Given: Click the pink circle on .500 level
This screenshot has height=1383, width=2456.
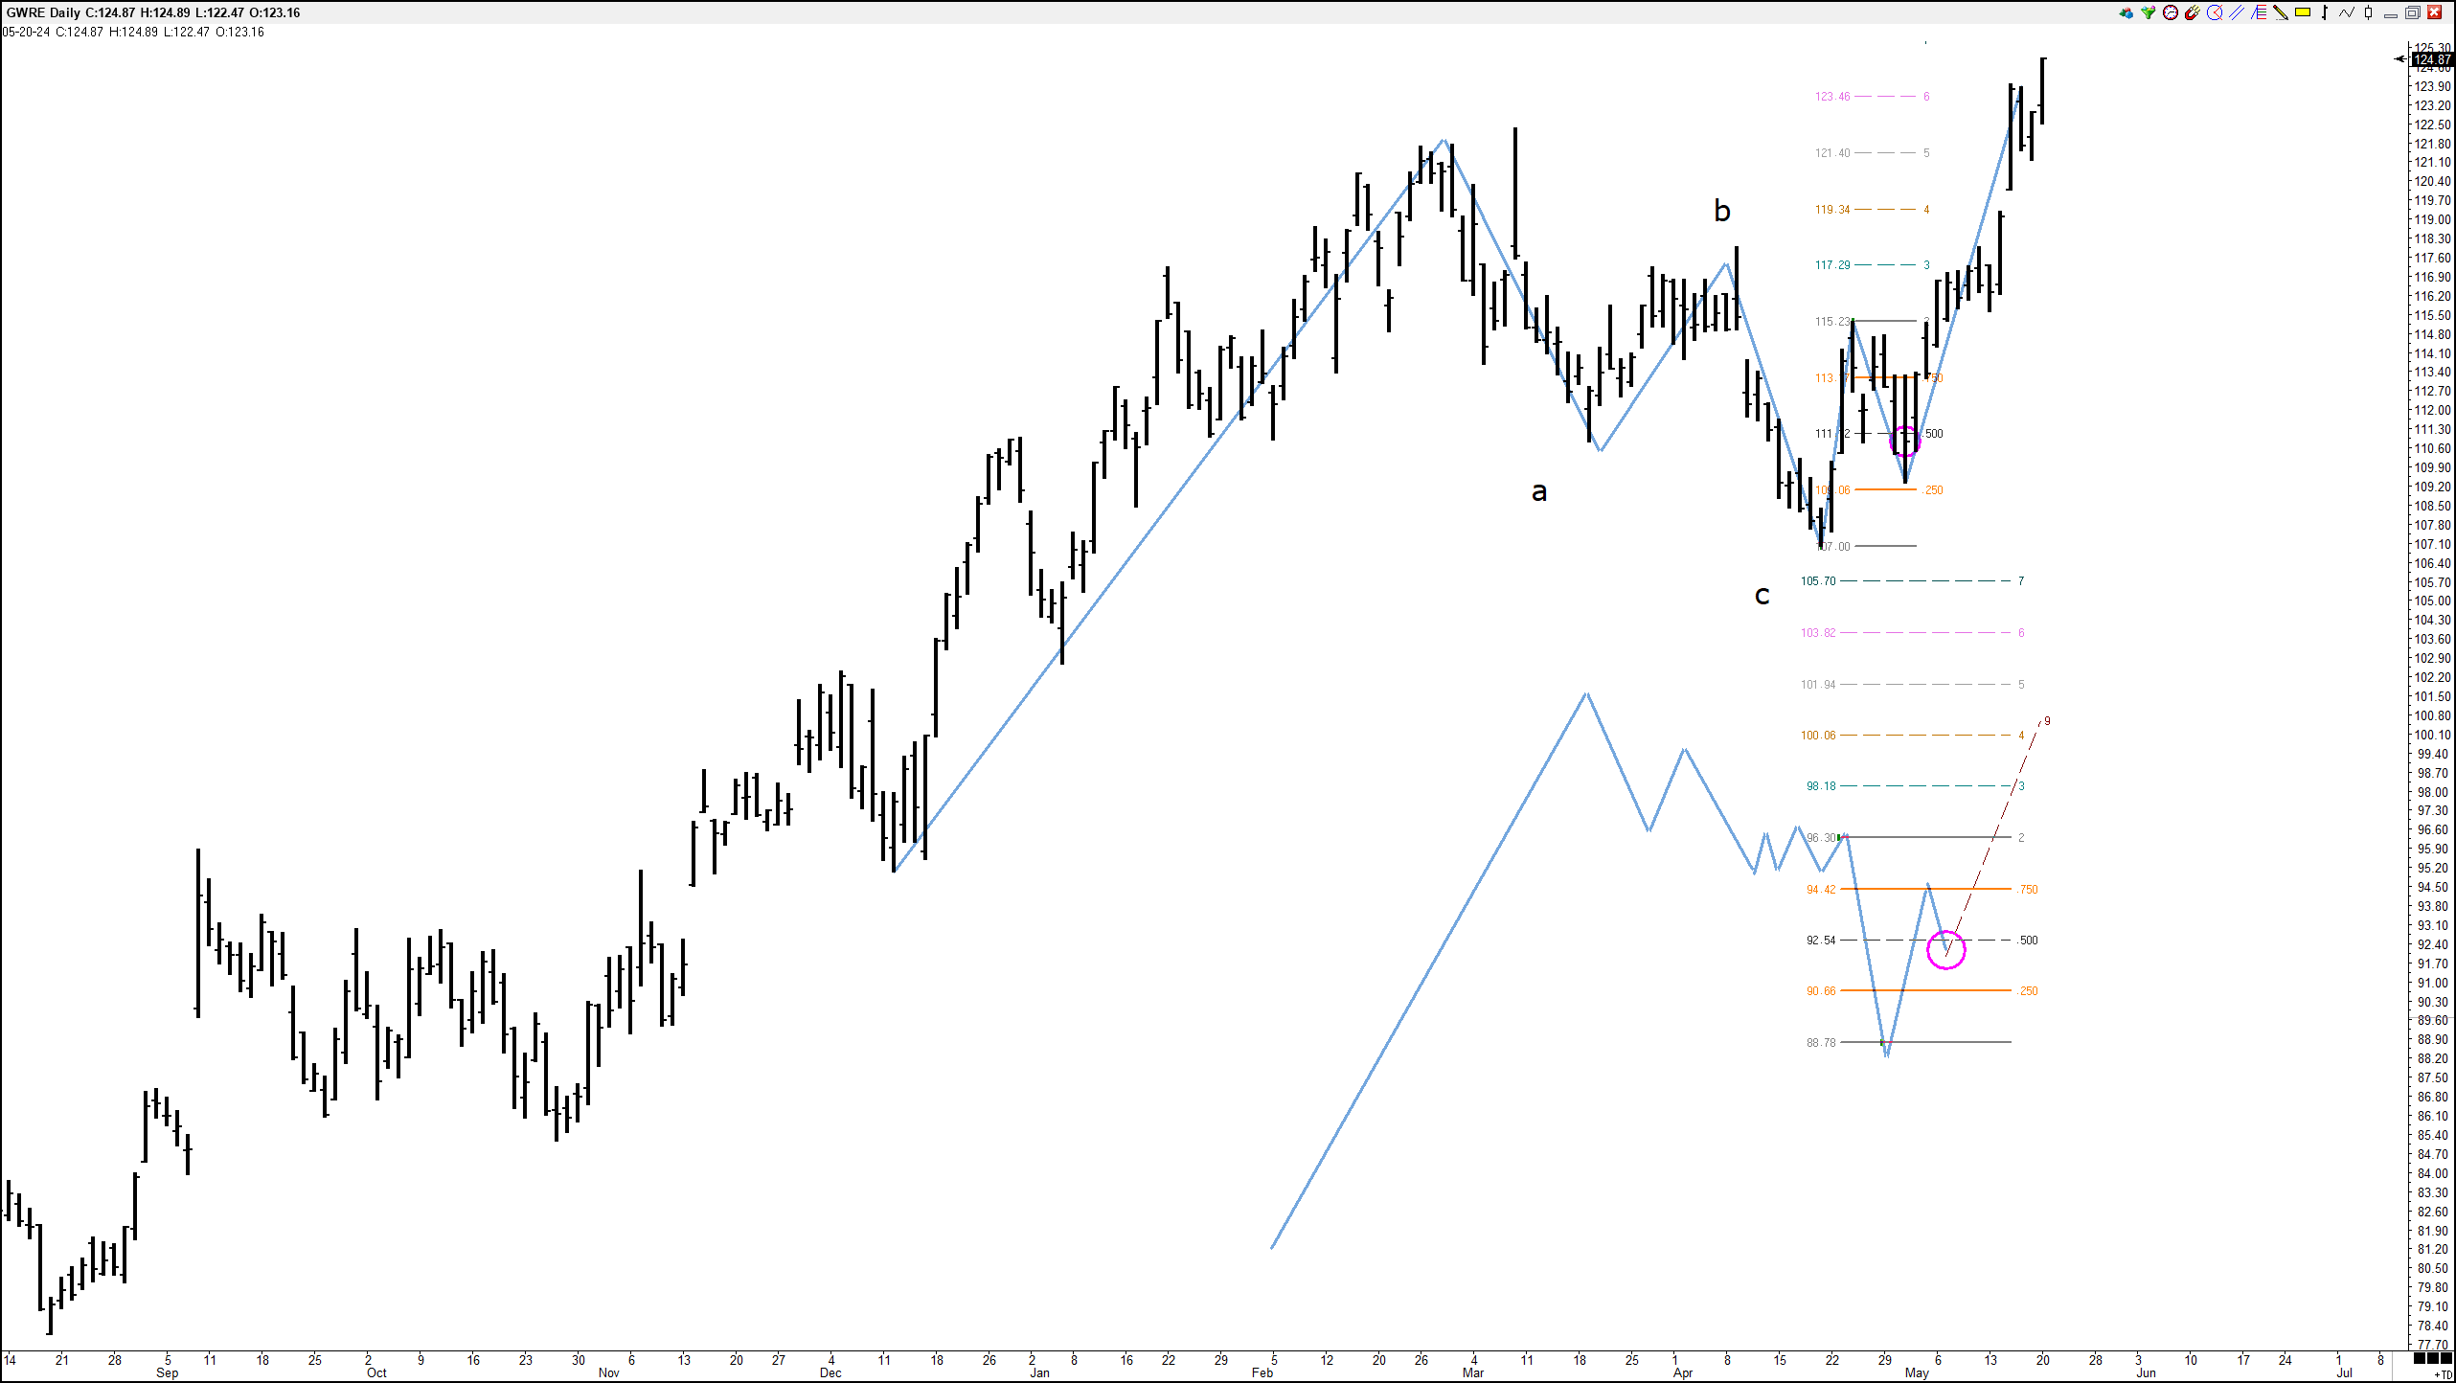Looking at the screenshot, I should [1945, 949].
